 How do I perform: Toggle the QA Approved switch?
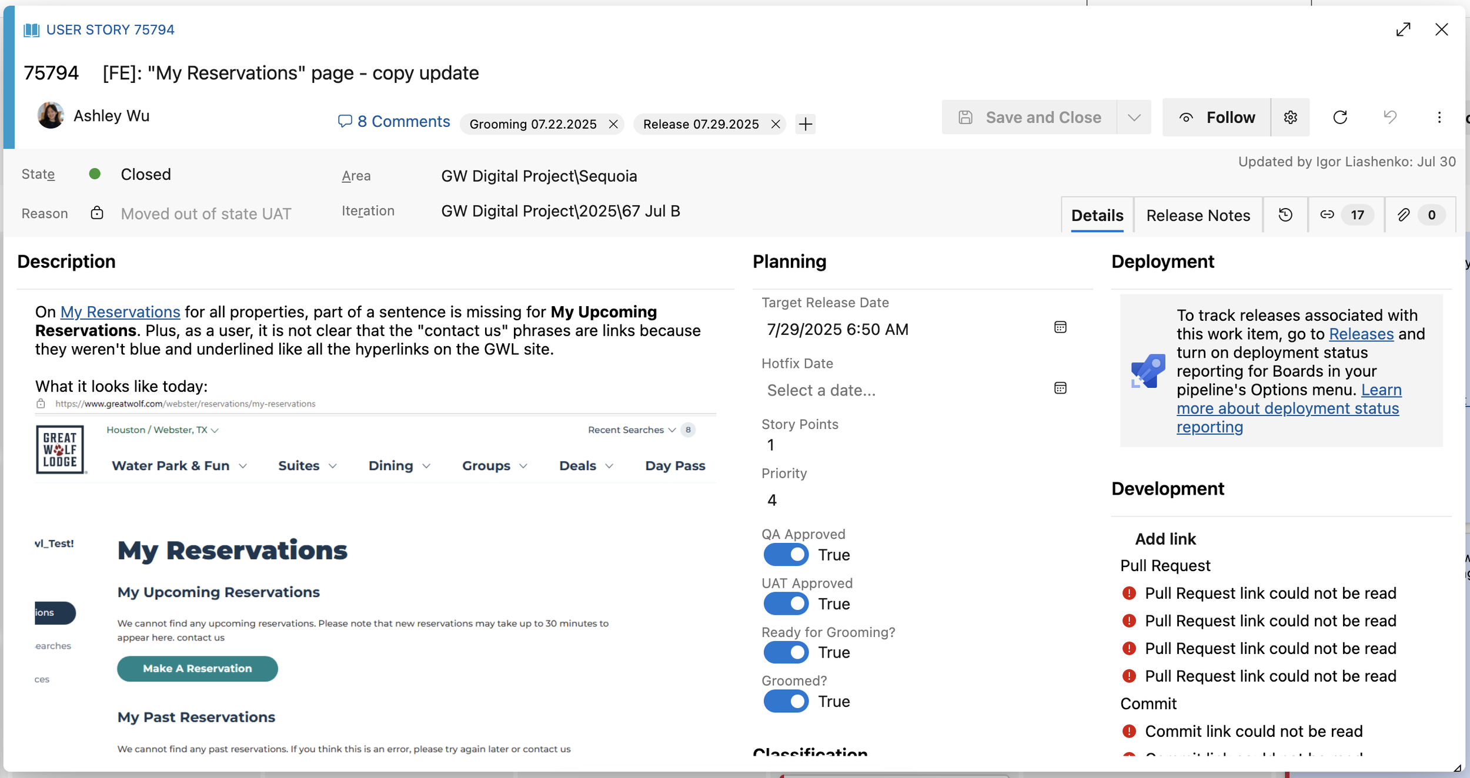point(786,555)
